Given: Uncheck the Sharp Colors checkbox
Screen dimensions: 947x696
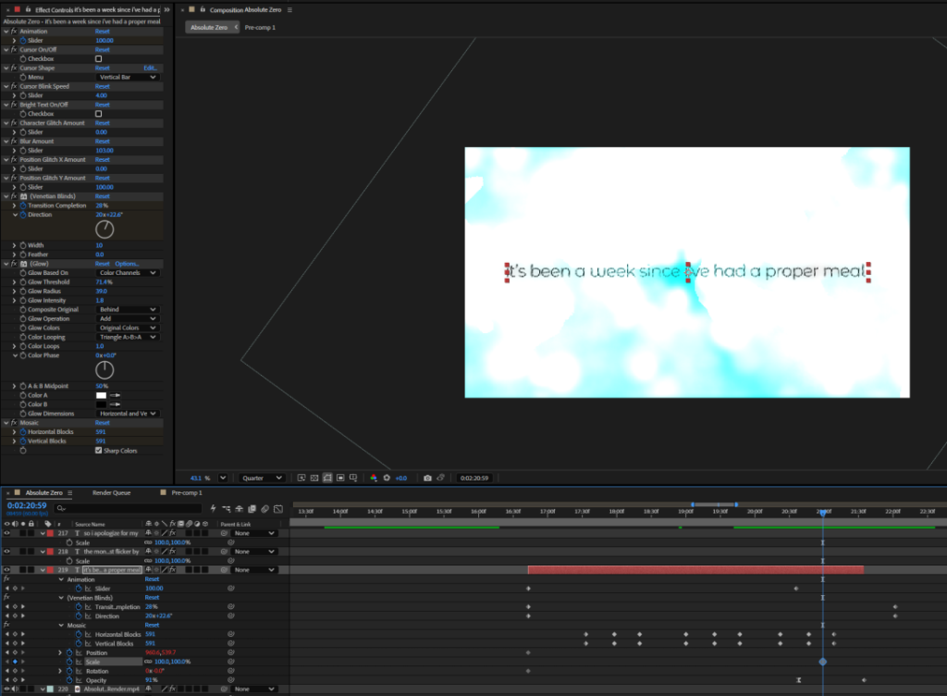Looking at the screenshot, I should [x=98, y=451].
